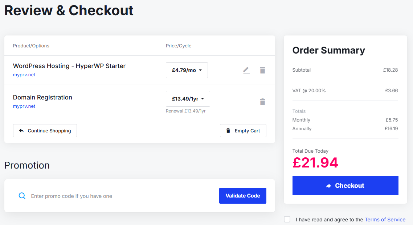Image resolution: width=413 pixels, height=225 pixels.
Task: Hit the blue Checkout button
Action: tap(345, 186)
